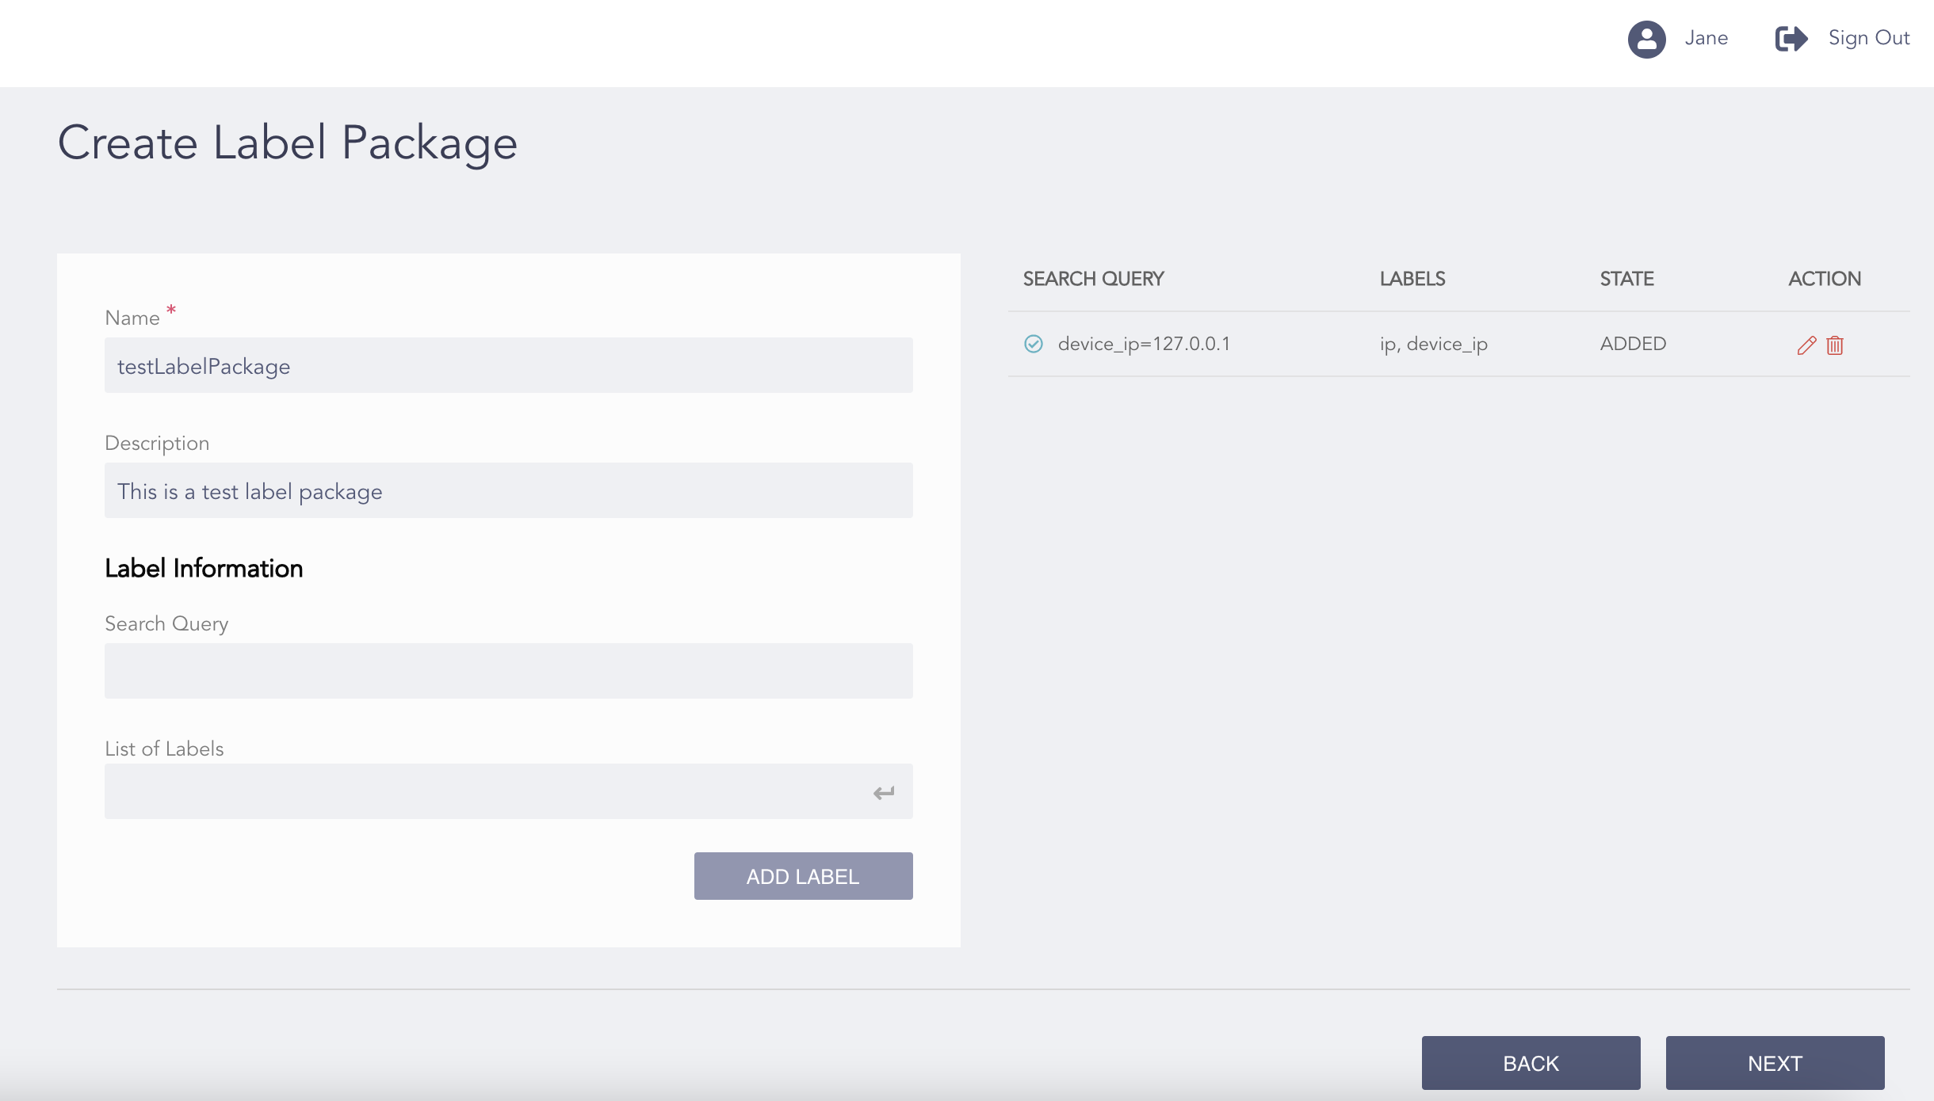Click ADD LABEL to add the label
The image size is (1934, 1101).
coord(802,875)
